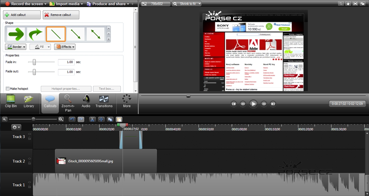Switch to the Library tab
Viewport: 369px width, 196px height.
click(29, 102)
